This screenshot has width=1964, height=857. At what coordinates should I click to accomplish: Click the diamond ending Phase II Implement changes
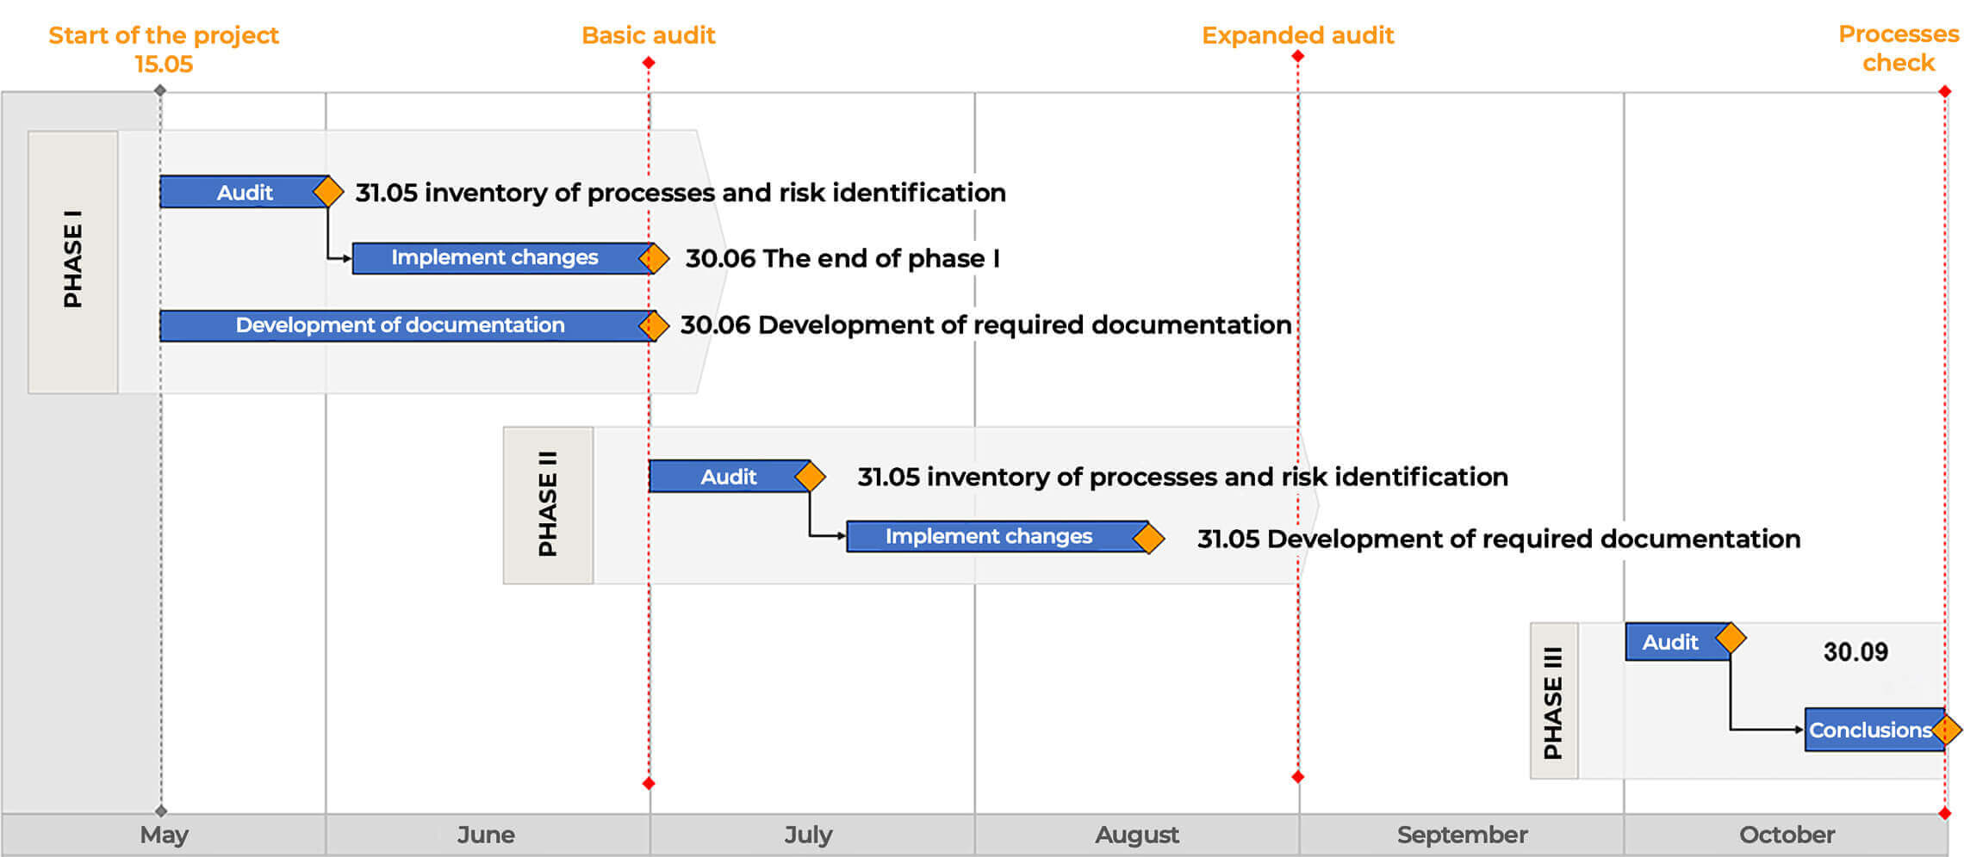1149,539
